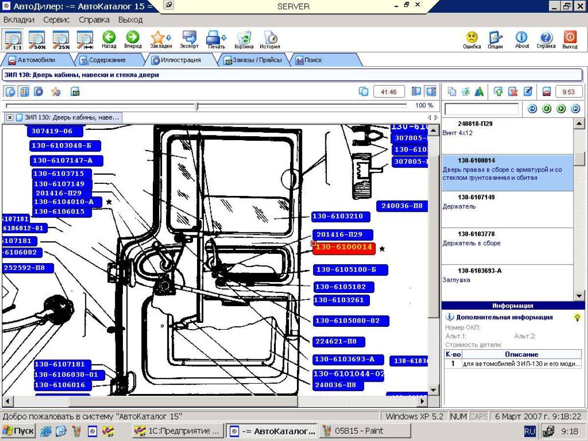Switch to 1С:Предприятие taskbar window

[178, 431]
